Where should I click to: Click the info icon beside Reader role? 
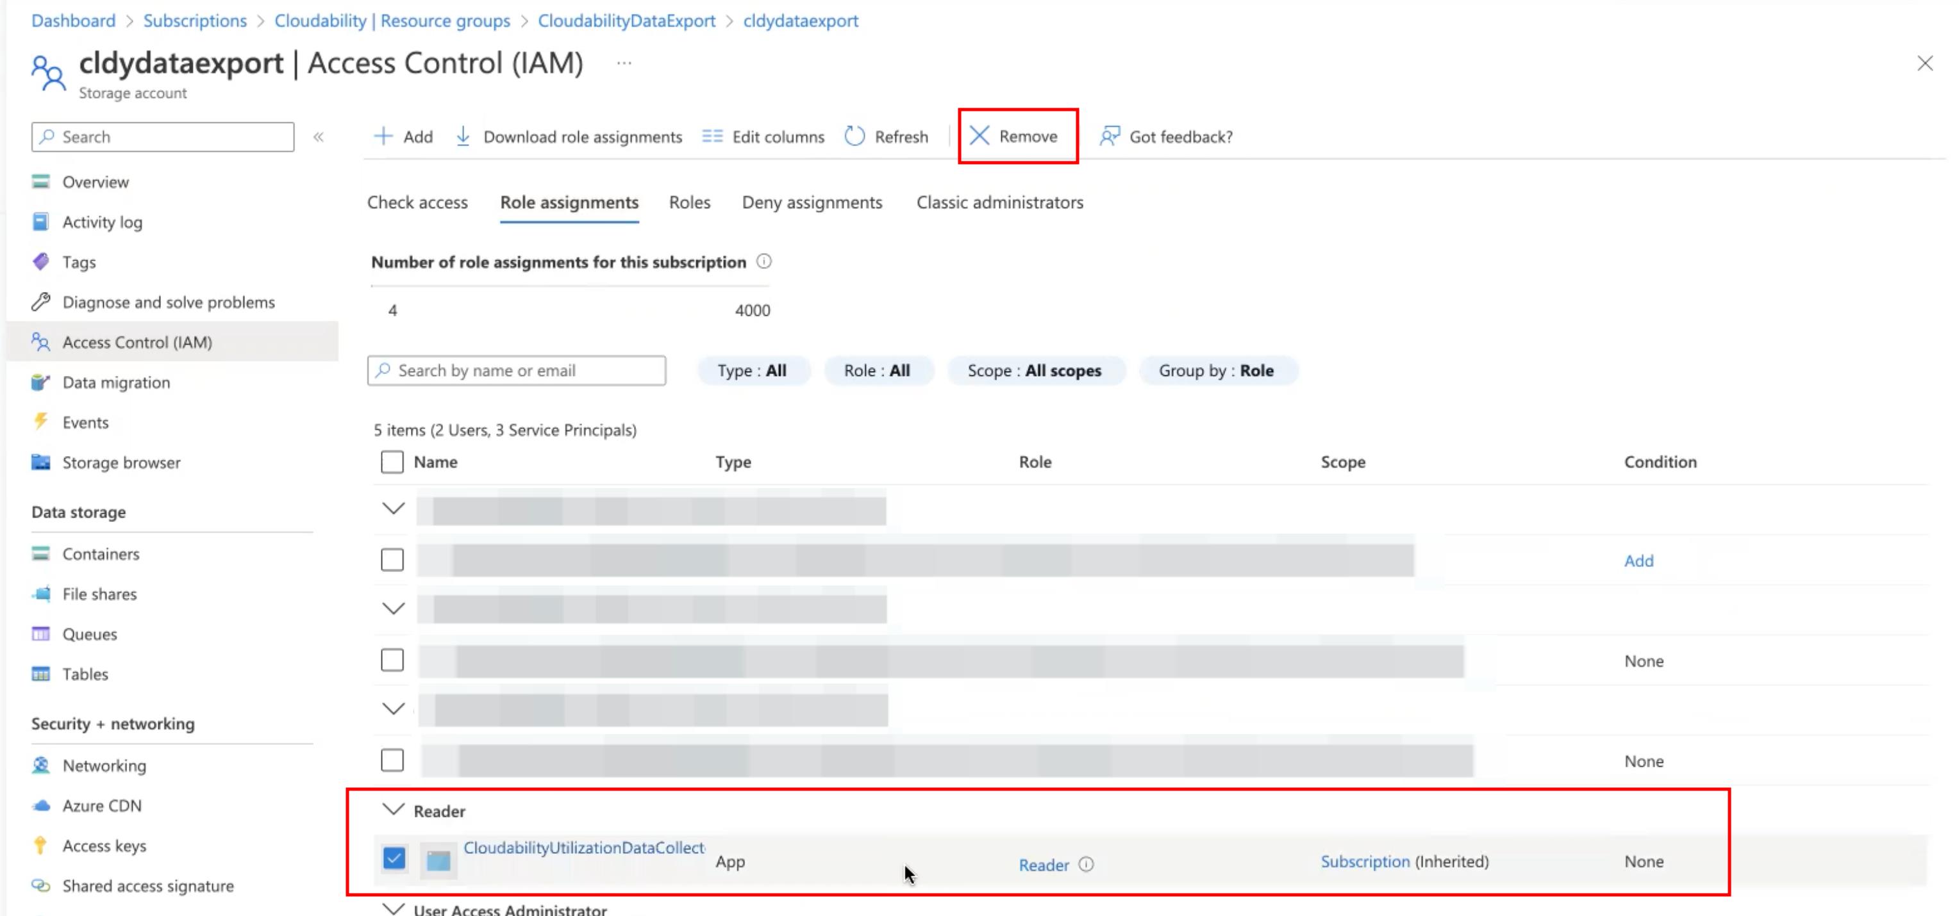[x=1086, y=864]
